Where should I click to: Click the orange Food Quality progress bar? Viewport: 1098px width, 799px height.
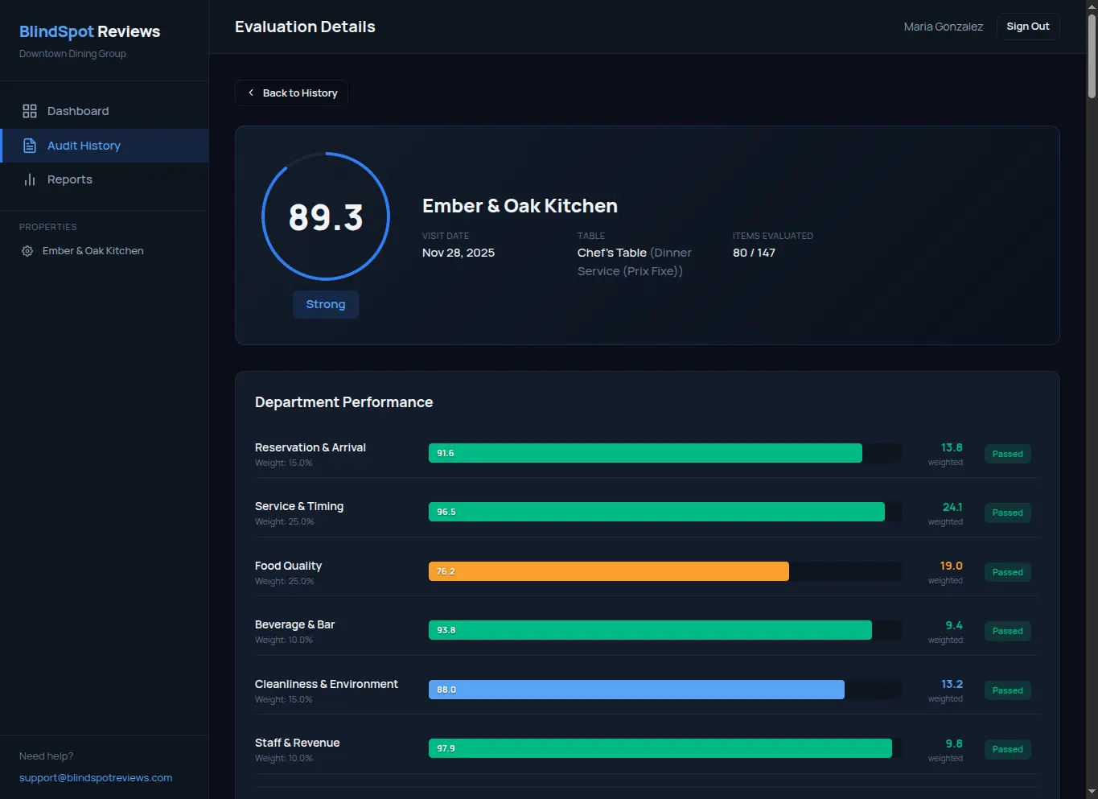(x=609, y=570)
